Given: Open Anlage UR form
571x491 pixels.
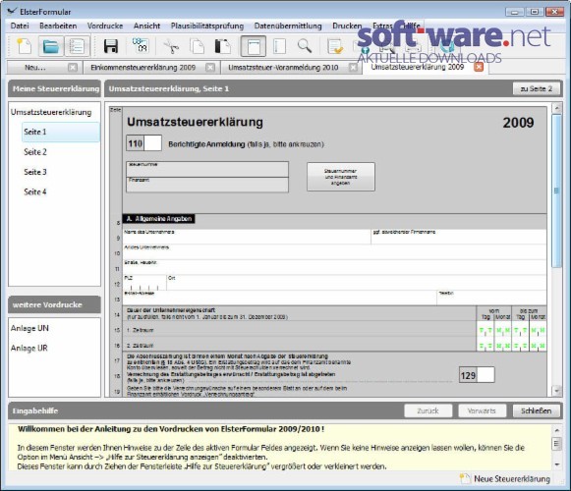Looking at the screenshot, I should [x=29, y=349].
